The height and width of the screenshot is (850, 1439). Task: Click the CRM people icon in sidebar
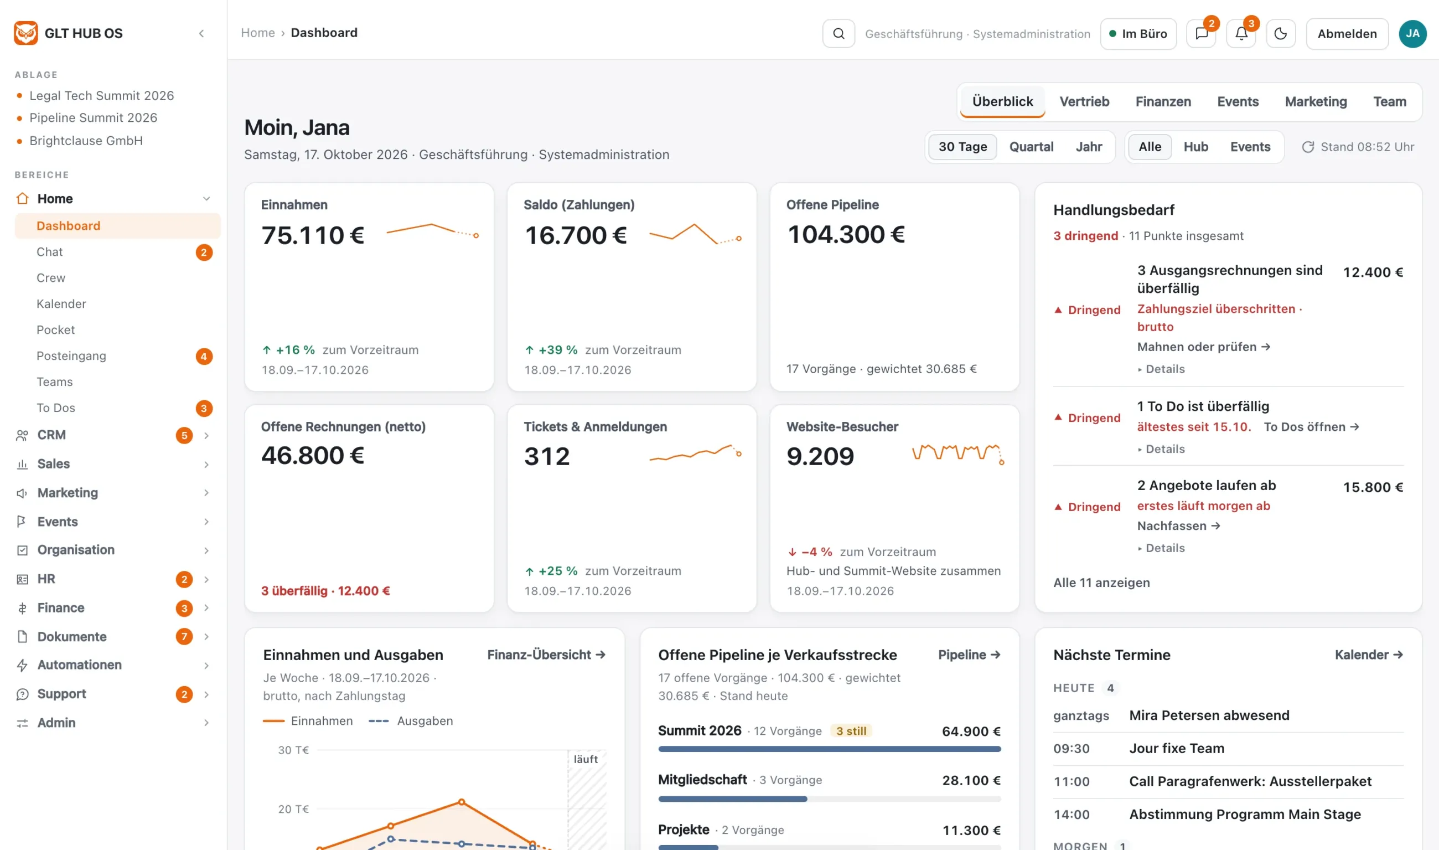tap(22, 435)
